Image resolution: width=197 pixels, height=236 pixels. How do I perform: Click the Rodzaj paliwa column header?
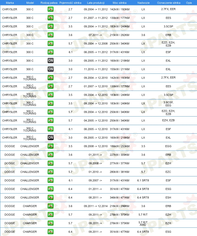pos(49,3)
